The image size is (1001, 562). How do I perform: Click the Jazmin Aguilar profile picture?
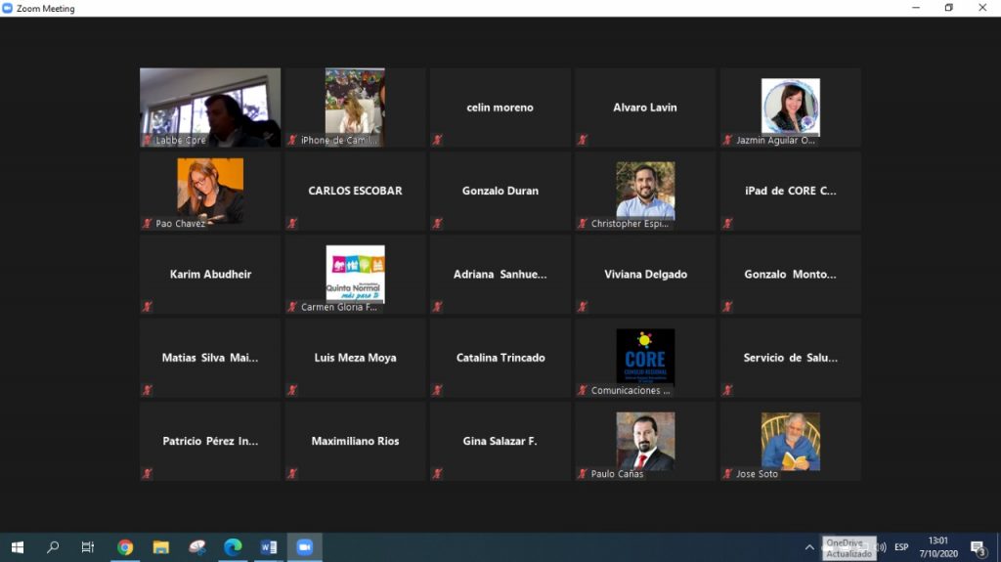[x=790, y=106]
